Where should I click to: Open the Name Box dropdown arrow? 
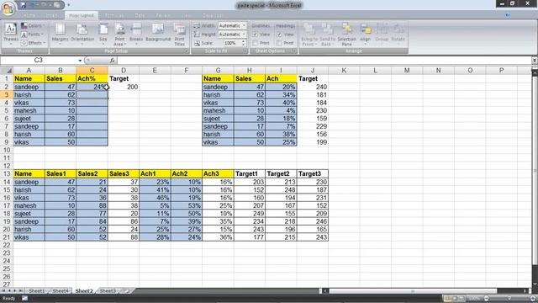point(80,61)
